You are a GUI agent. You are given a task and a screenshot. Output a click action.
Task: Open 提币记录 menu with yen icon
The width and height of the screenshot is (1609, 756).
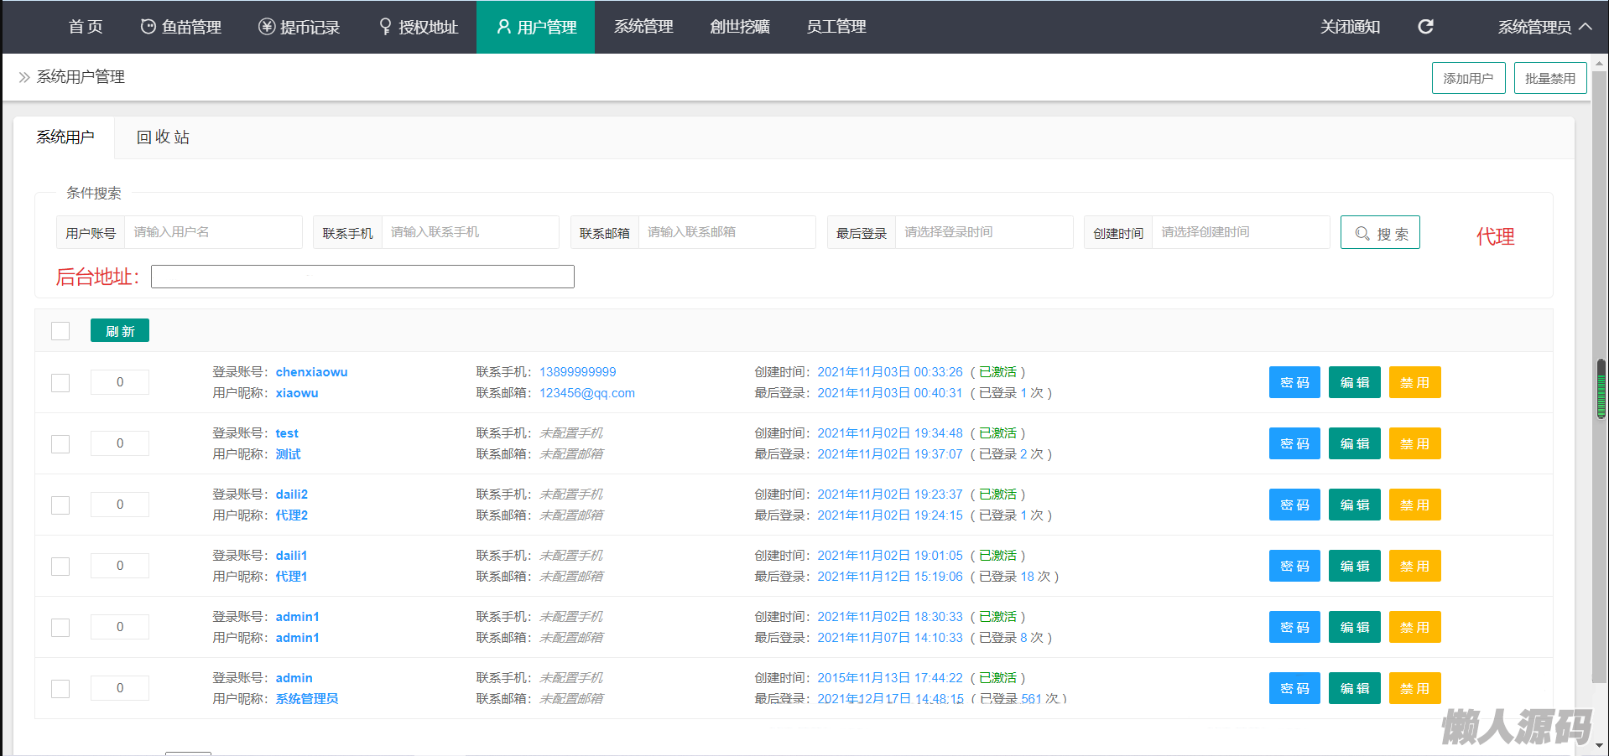(x=299, y=27)
